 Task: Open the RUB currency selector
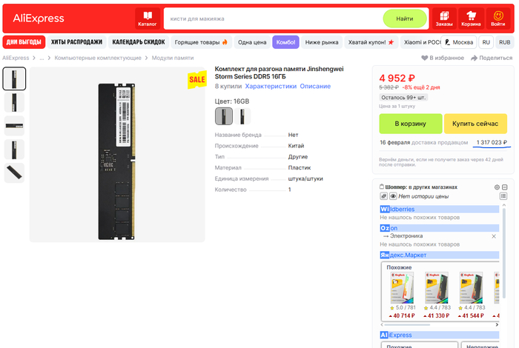click(504, 42)
